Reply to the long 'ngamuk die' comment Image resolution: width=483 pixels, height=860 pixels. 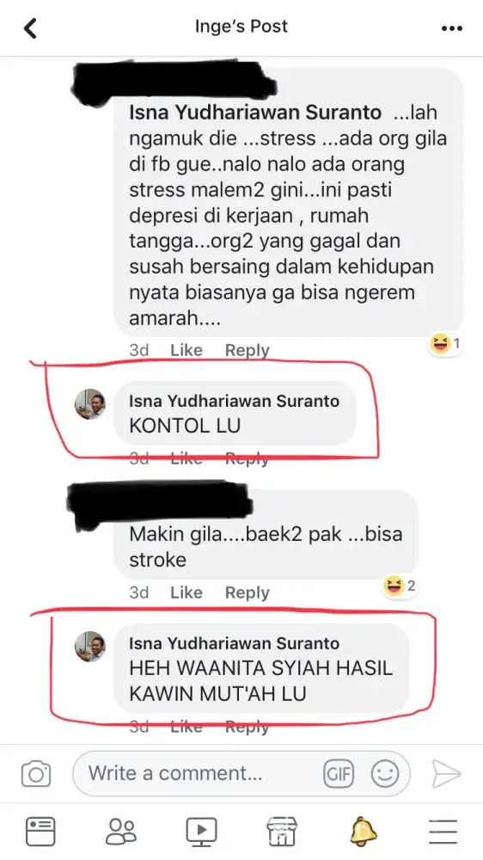(248, 350)
